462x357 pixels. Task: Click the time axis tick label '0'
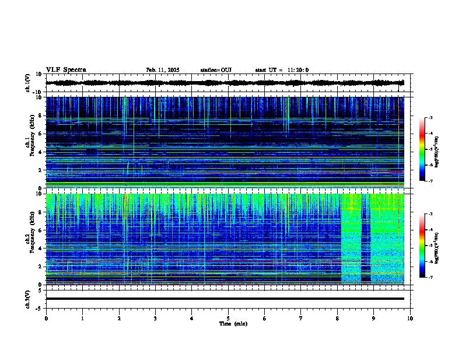[x=46, y=318]
